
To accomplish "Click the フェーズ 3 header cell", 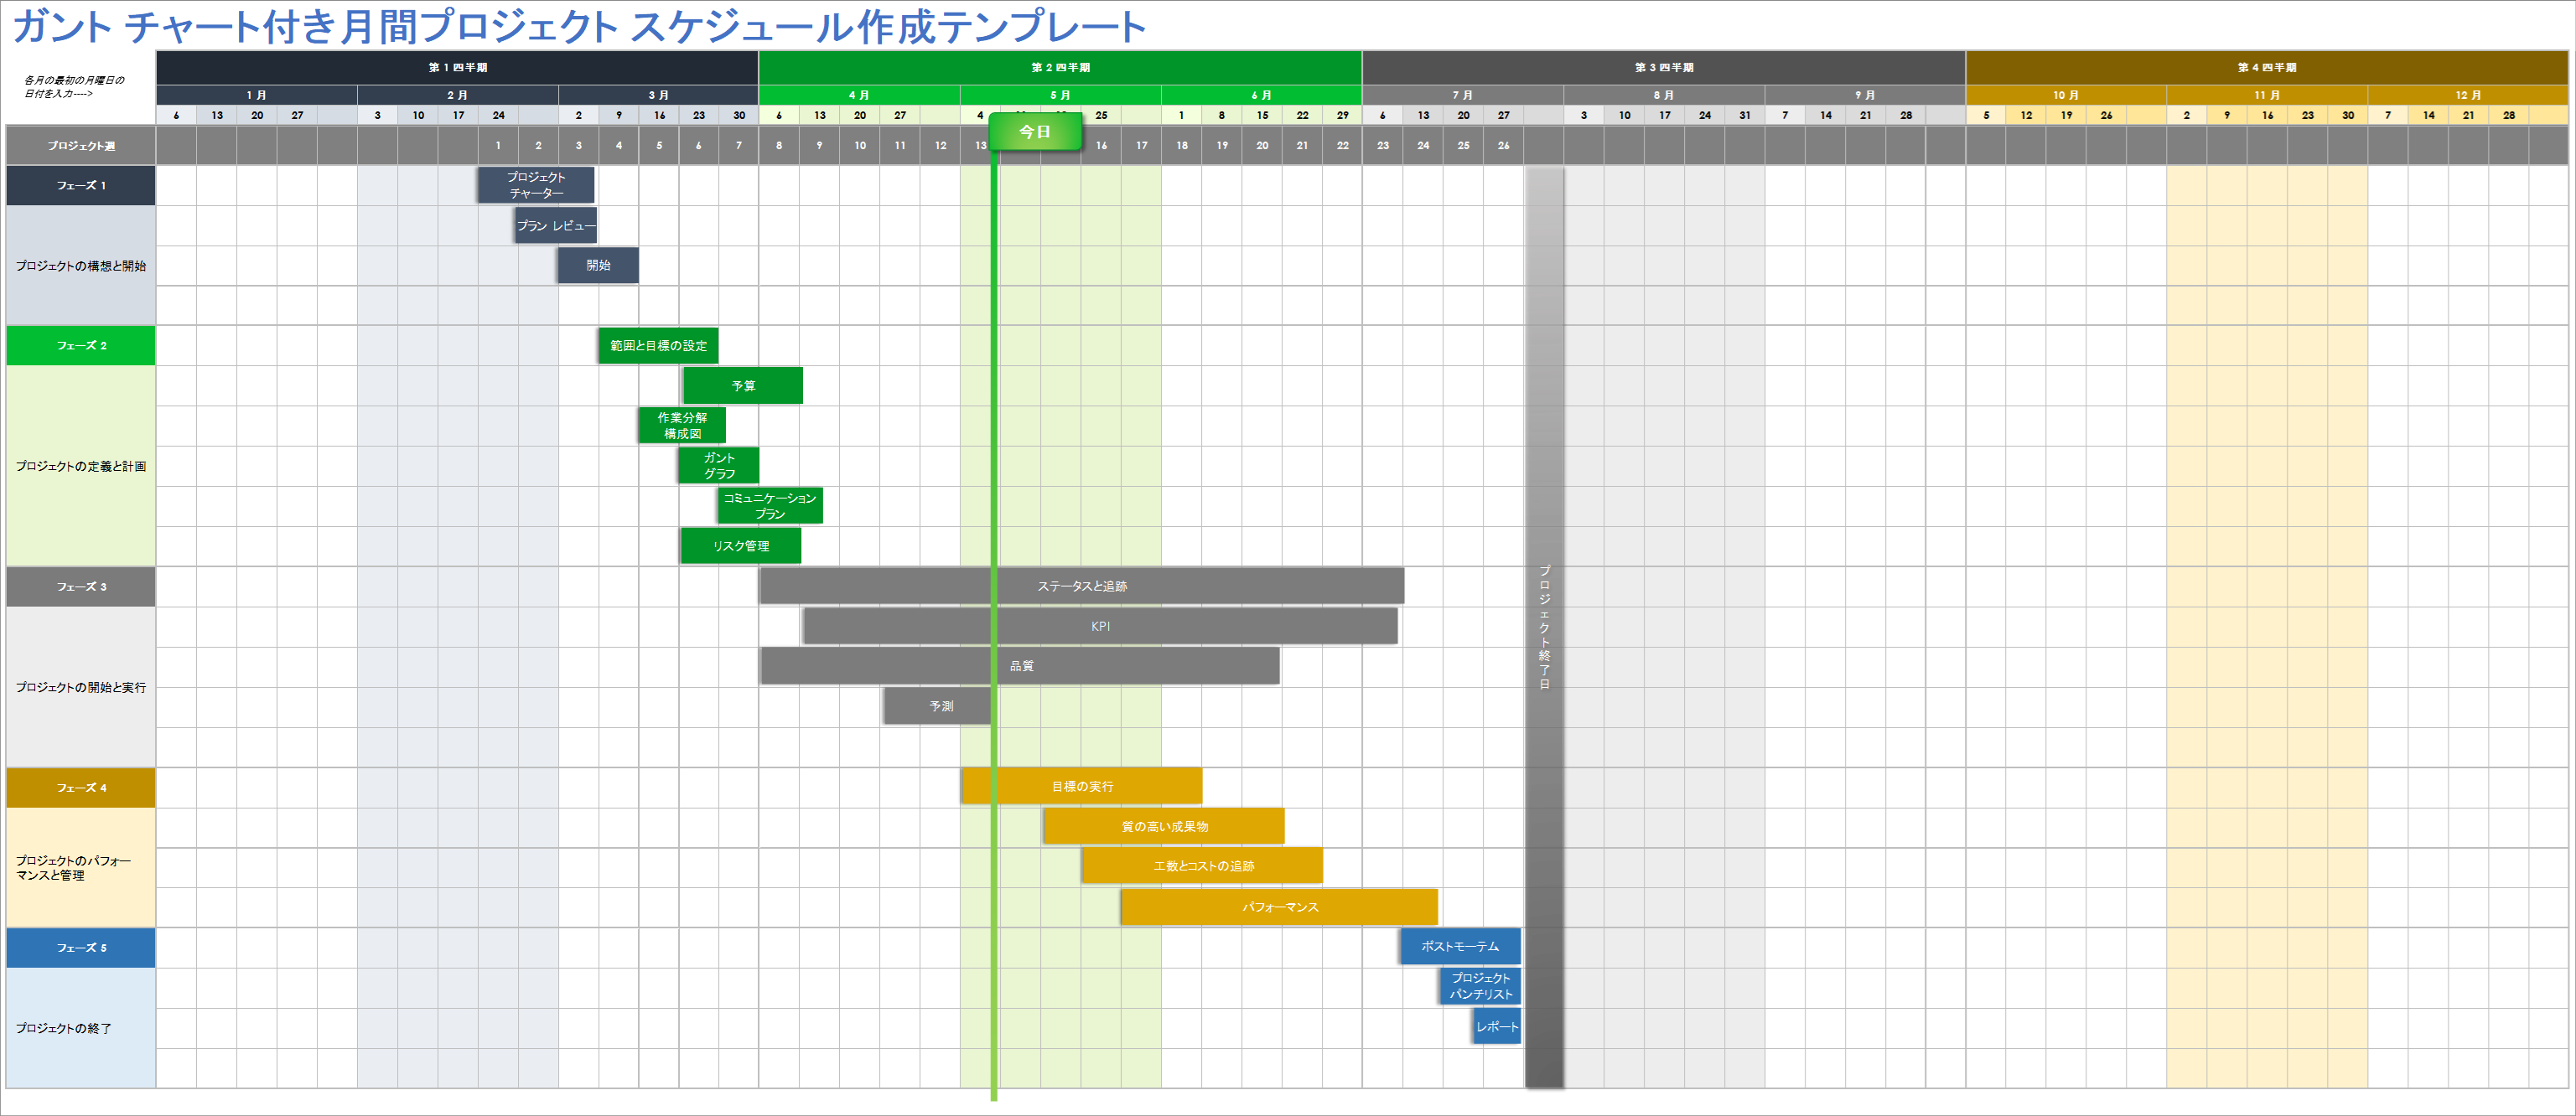I will tap(81, 586).
